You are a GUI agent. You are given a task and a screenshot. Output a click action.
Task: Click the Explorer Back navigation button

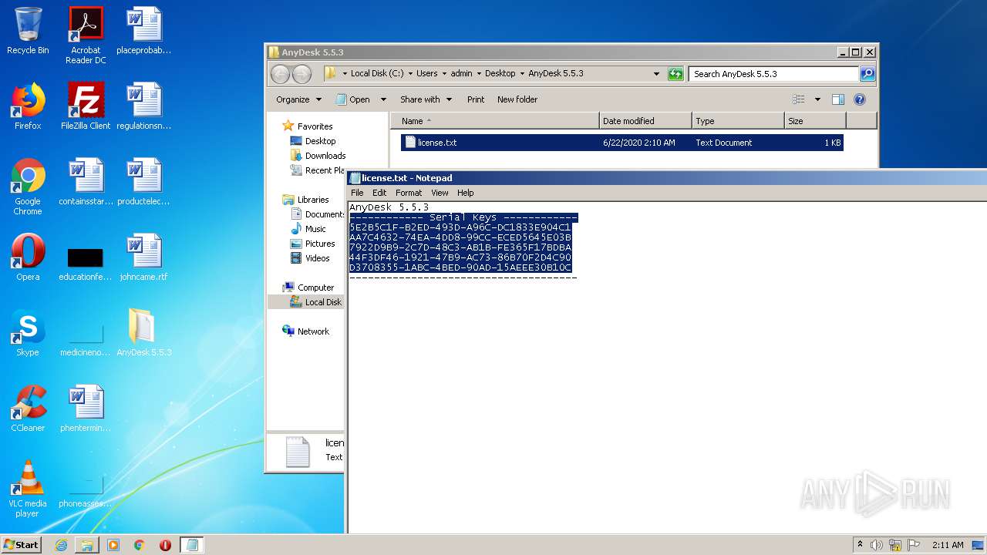(280, 74)
